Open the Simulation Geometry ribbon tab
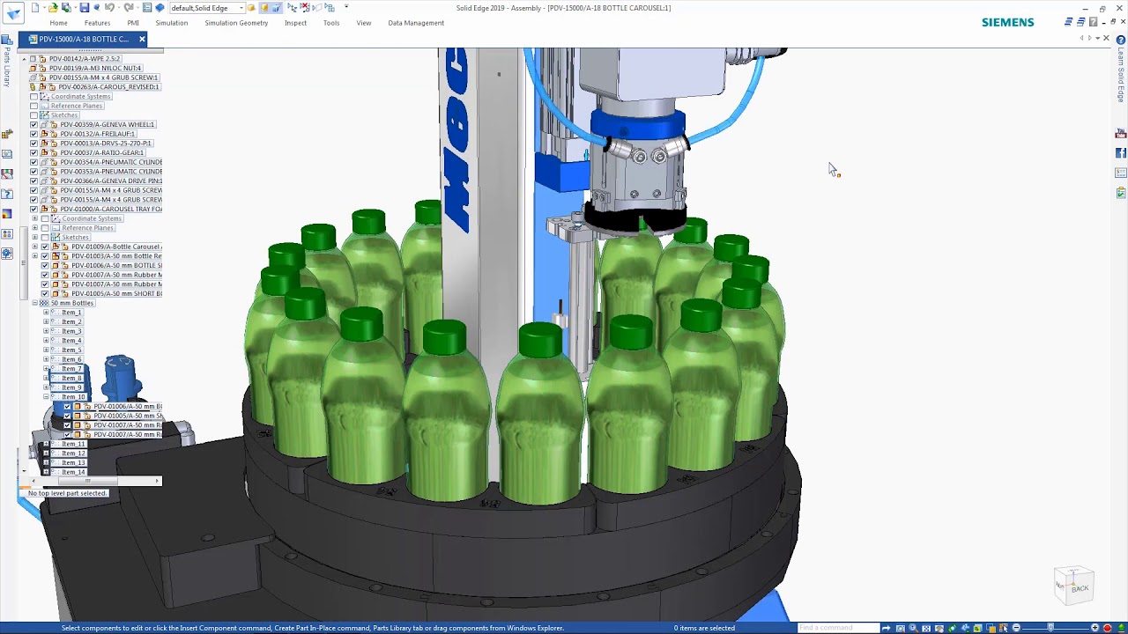 [236, 23]
